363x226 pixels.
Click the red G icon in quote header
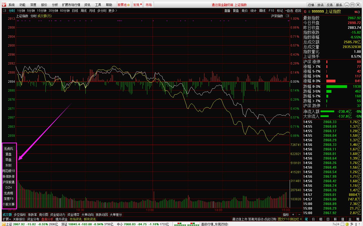[x=305, y=12]
